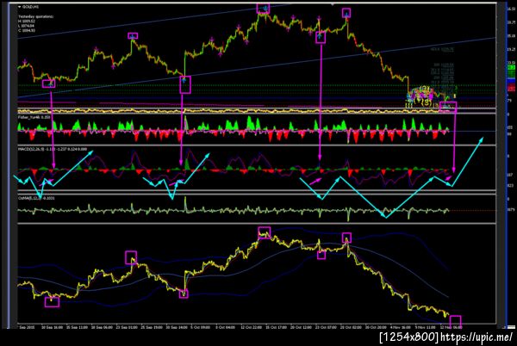The image size is (517, 346).
Task: Click the MACD(12,26,9) indicator label
Action: click(x=52, y=149)
